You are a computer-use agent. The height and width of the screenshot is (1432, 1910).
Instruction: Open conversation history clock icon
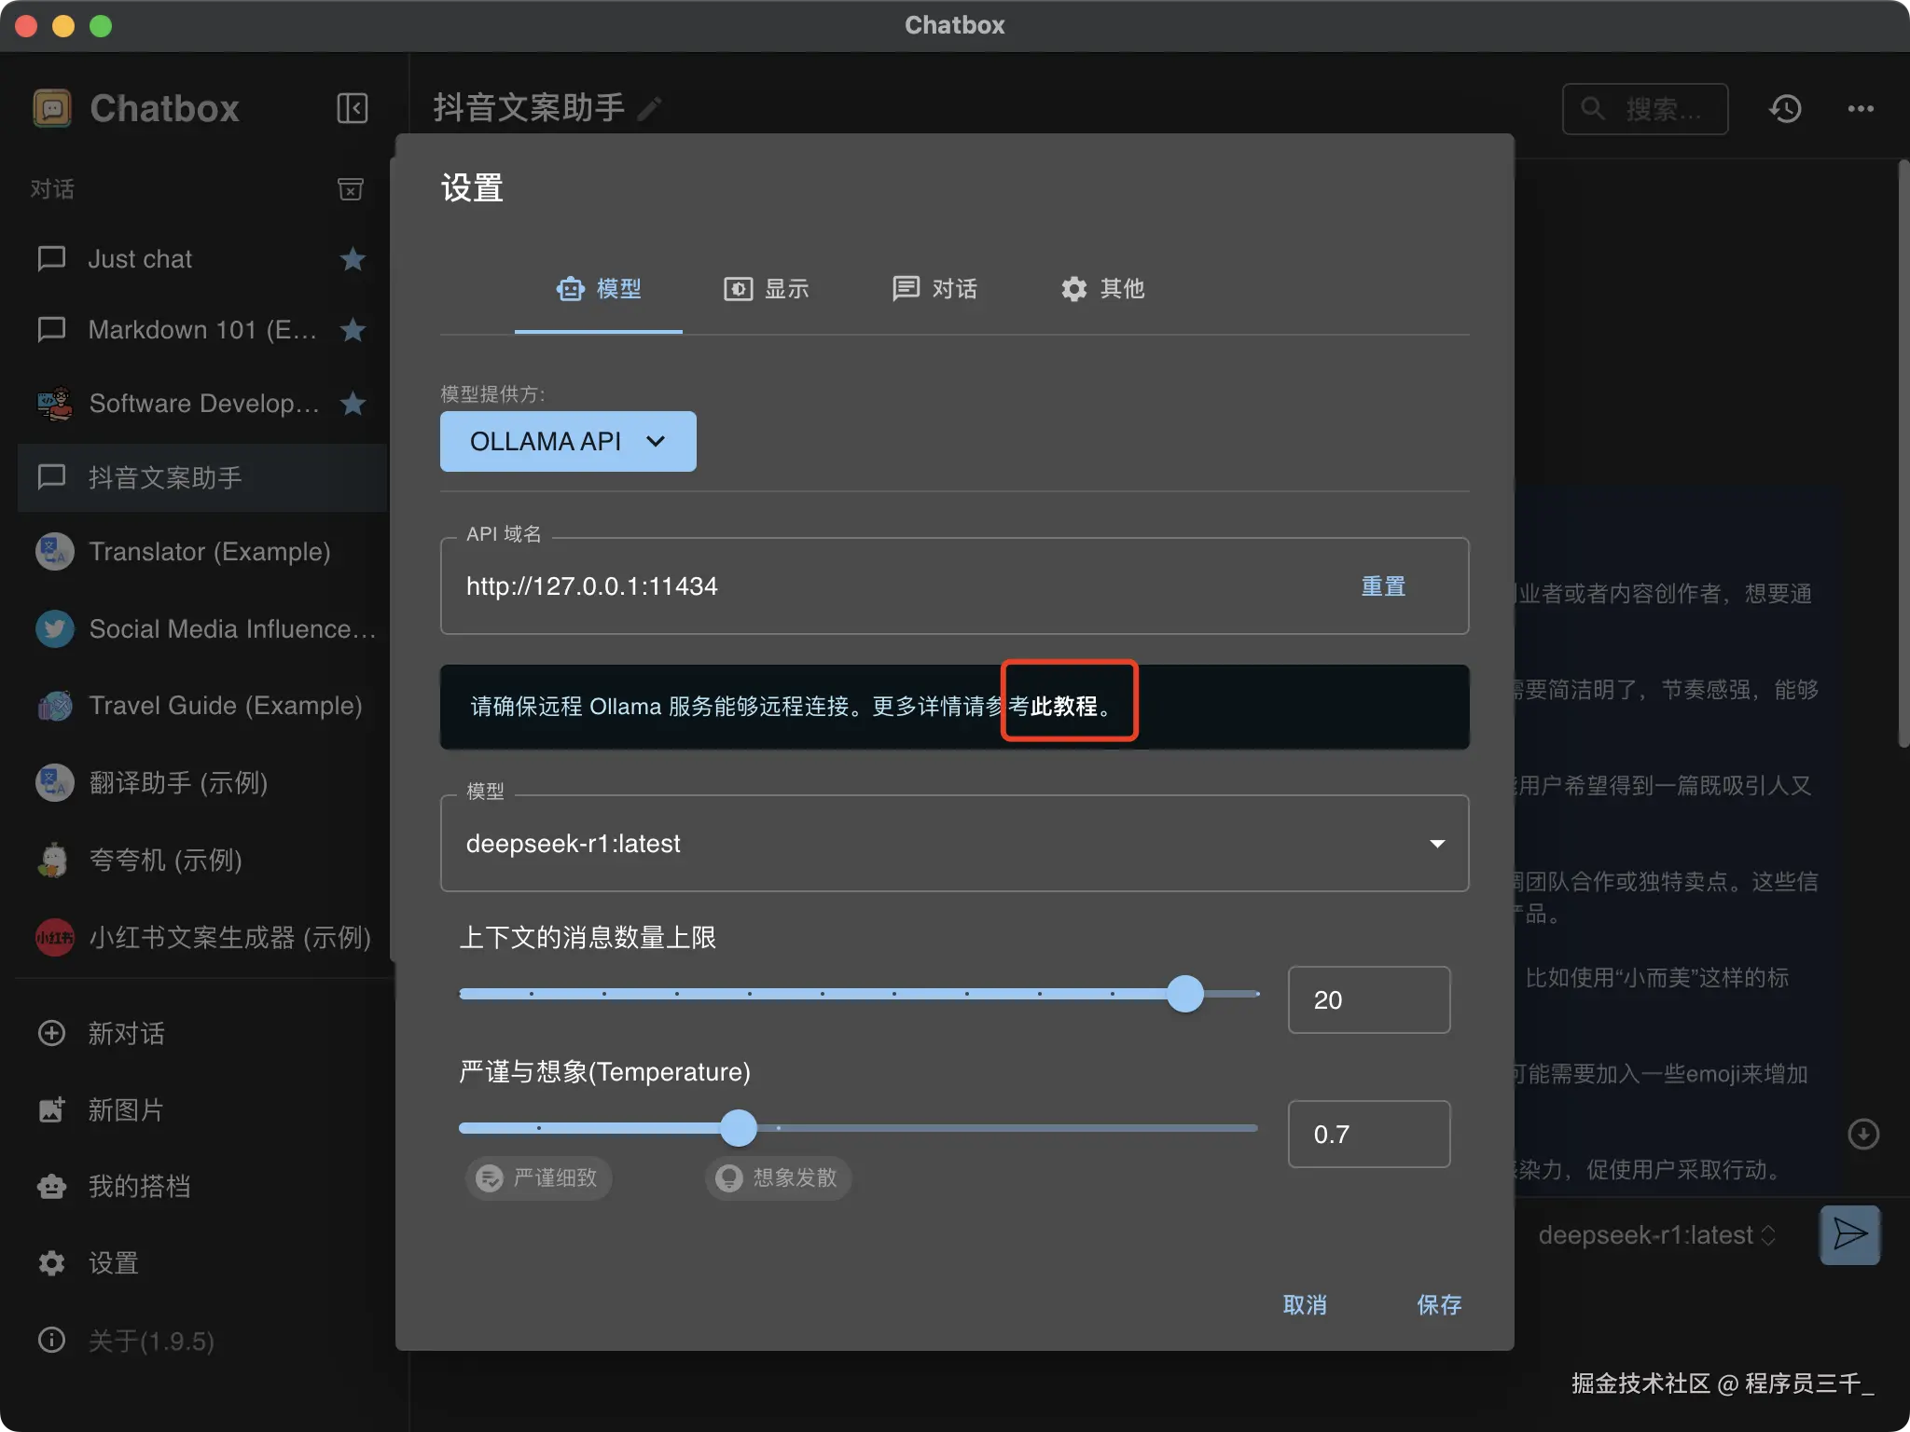[x=1785, y=109]
